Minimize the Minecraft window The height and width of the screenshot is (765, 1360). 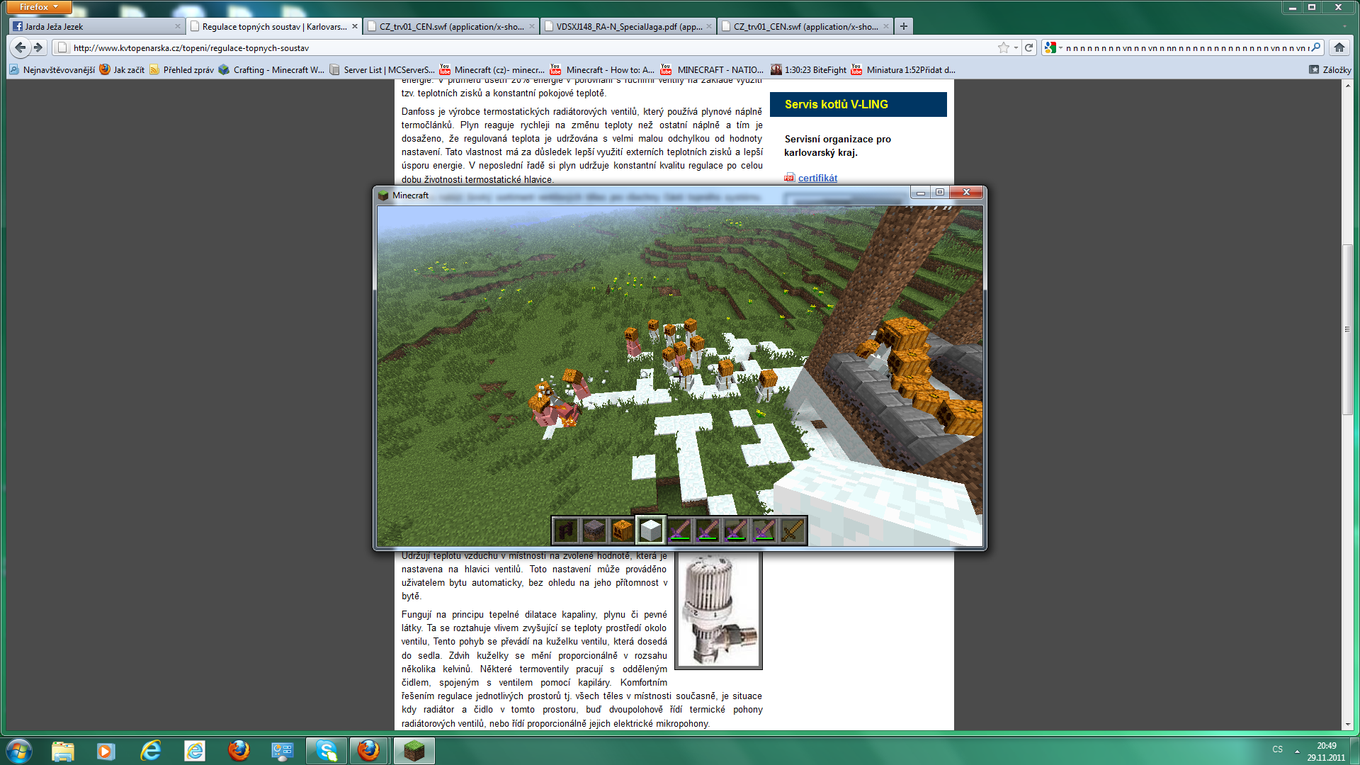[921, 192]
